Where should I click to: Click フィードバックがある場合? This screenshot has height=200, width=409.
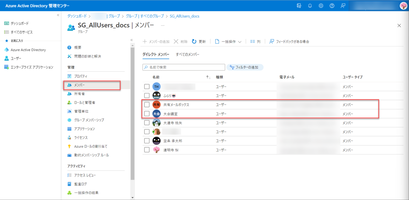click(x=289, y=41)
